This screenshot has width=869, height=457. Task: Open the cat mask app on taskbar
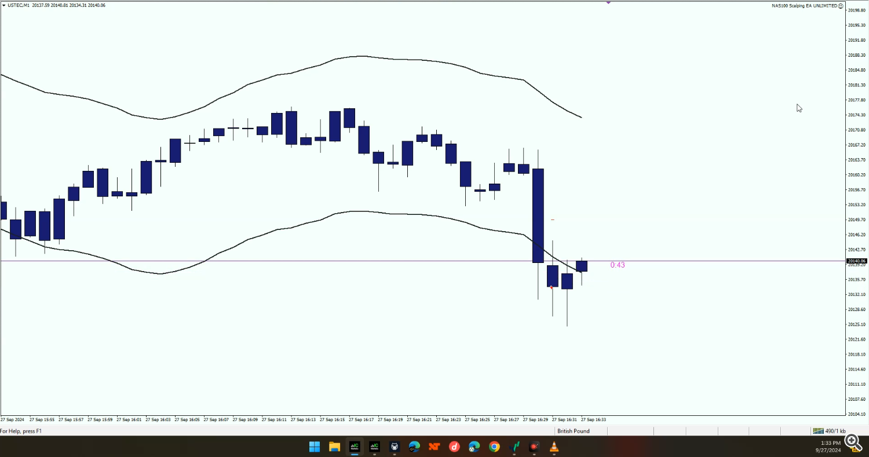[395, 447]
